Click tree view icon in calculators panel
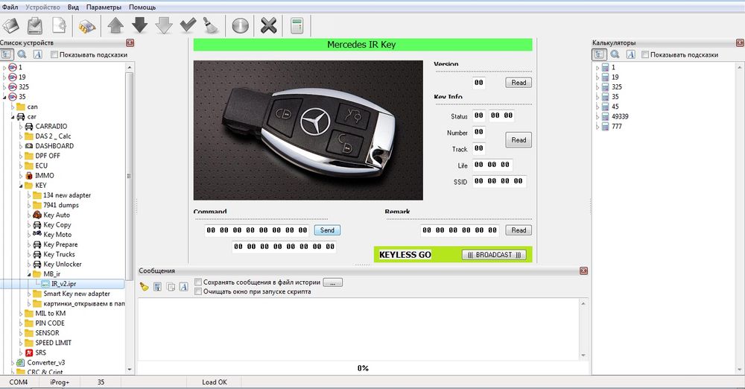The width and height of the screenshot is (745, 389). [599, 54]
